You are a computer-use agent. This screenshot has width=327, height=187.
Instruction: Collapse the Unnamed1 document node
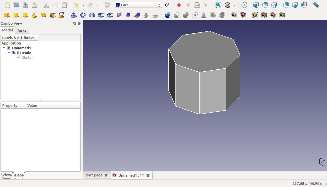4,48
